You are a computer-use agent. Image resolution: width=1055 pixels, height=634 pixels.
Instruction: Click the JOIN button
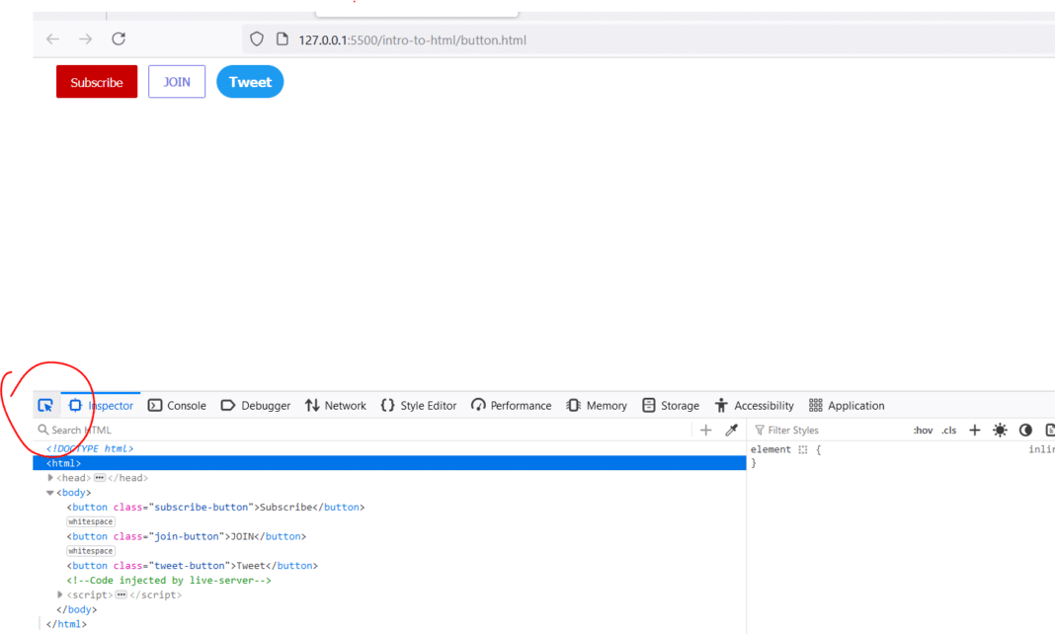177,81
